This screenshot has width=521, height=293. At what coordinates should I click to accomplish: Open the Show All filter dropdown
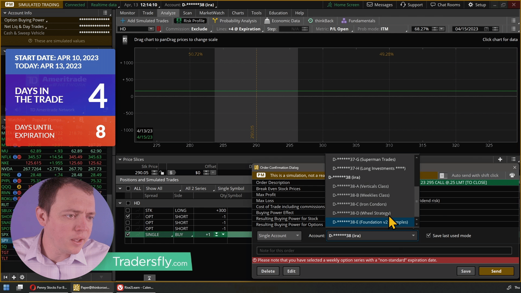tap(163, 188)
